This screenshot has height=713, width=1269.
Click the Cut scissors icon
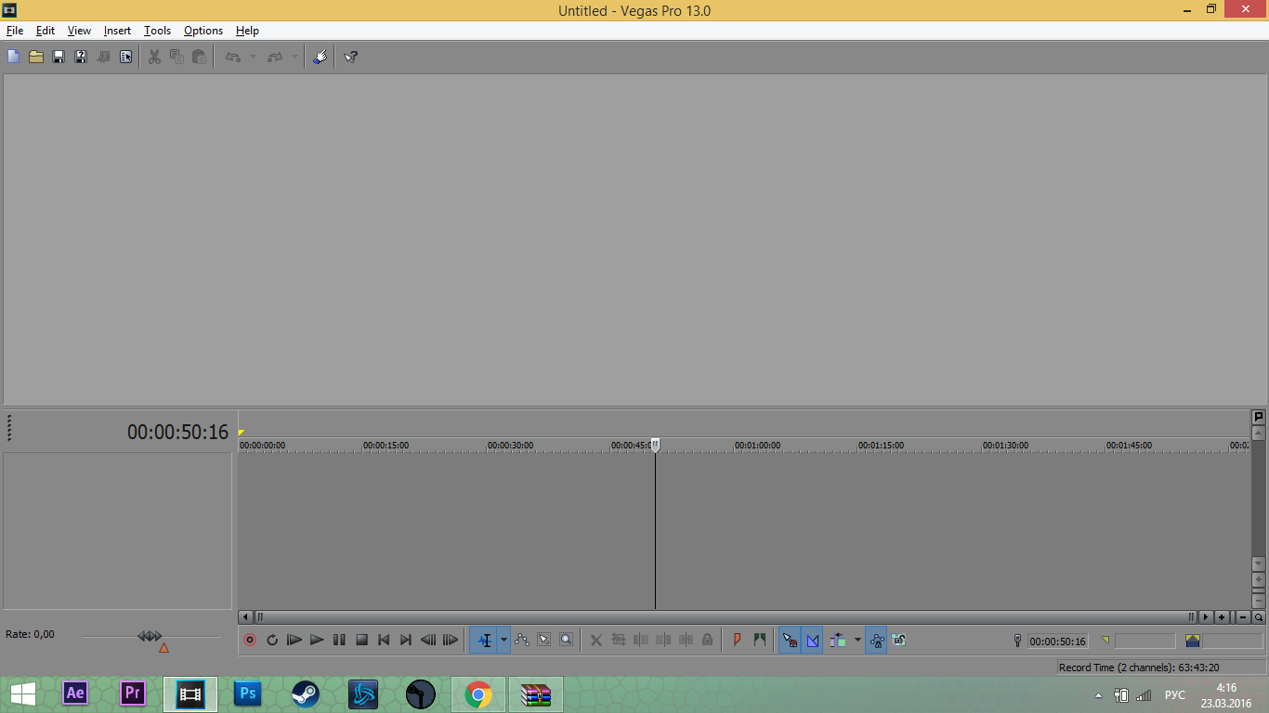point(154,57)
